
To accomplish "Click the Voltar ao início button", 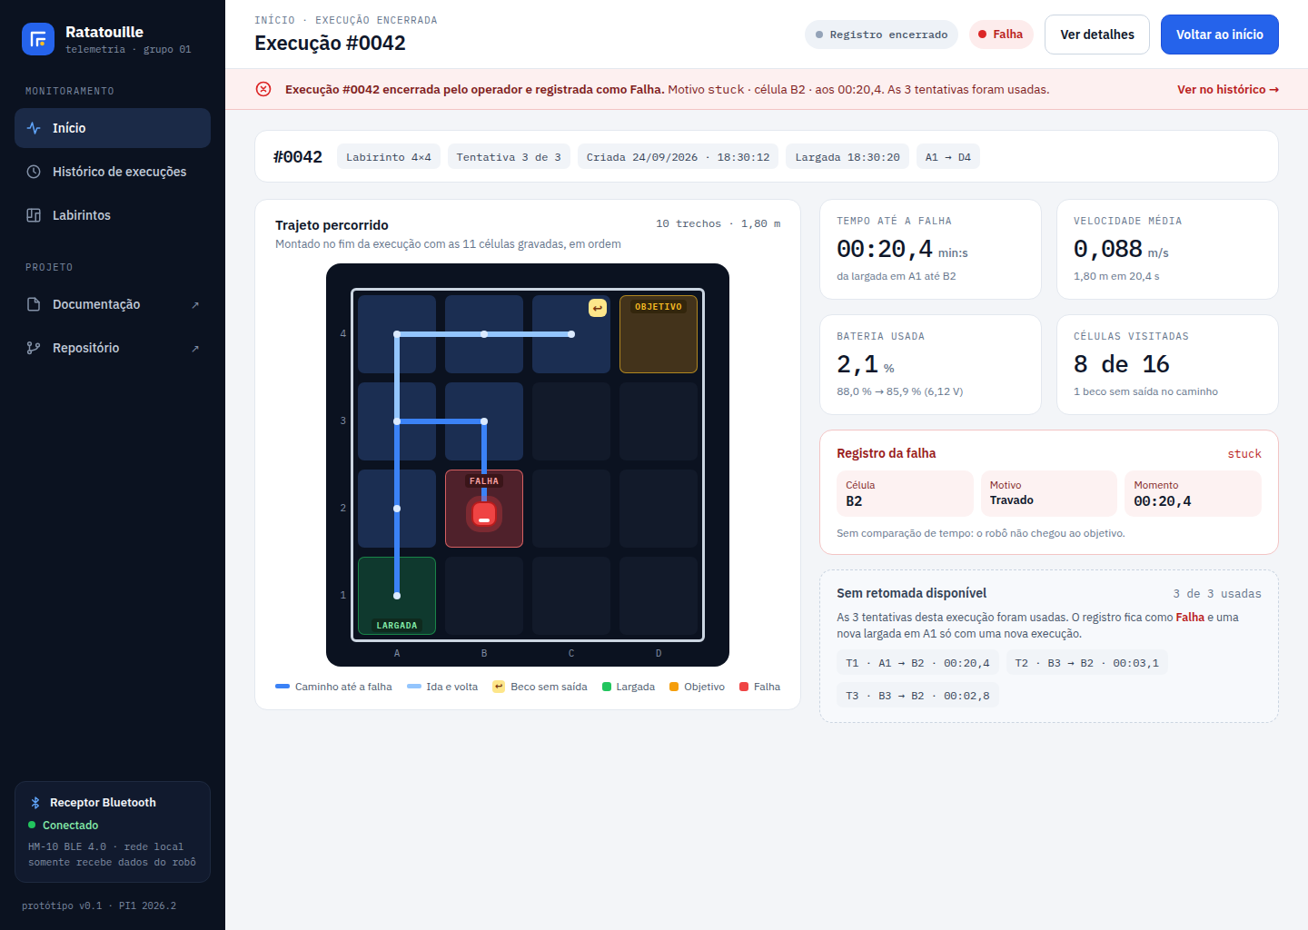I will click(1220, 35).
